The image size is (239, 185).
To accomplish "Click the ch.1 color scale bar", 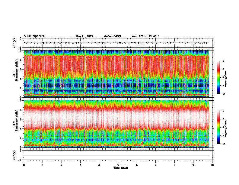I will pos(218,77).
